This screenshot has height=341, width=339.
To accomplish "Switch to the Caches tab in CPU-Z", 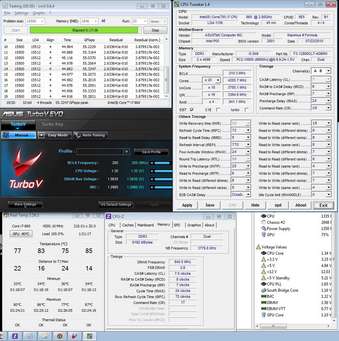I will coord(128,225).
